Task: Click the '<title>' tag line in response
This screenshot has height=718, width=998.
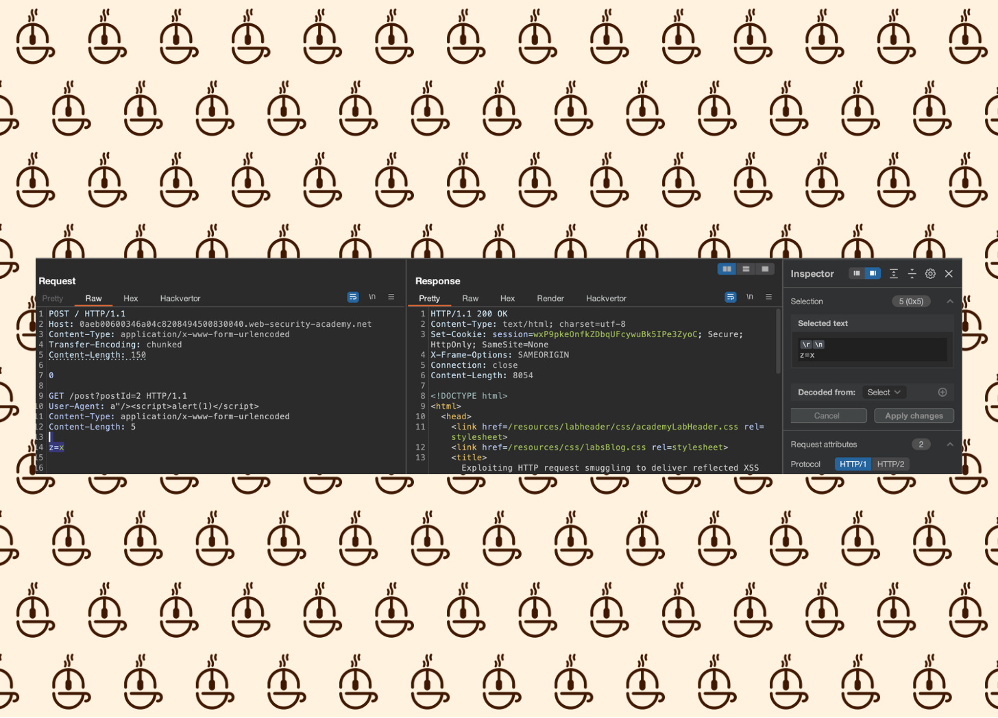Action: coord(469,458)
